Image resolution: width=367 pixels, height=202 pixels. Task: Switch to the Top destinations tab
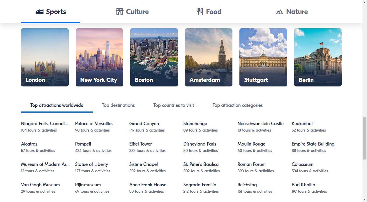(x=118, y=105)
